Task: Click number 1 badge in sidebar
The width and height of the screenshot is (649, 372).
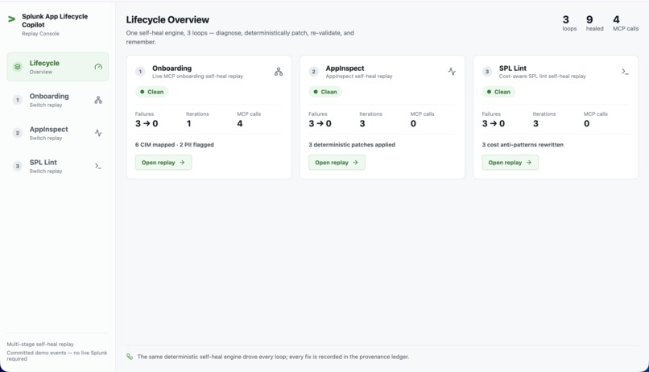Action: click(x=18, y=100)
